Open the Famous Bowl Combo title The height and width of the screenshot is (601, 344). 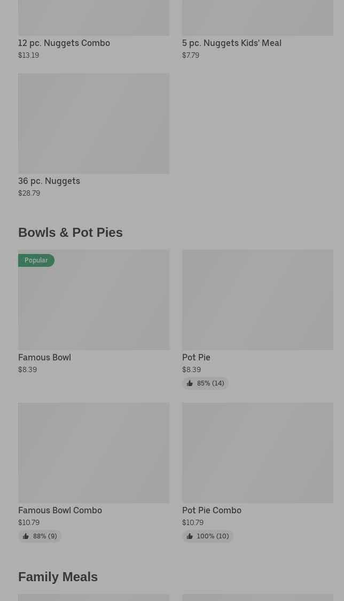[x=60, y=510]
